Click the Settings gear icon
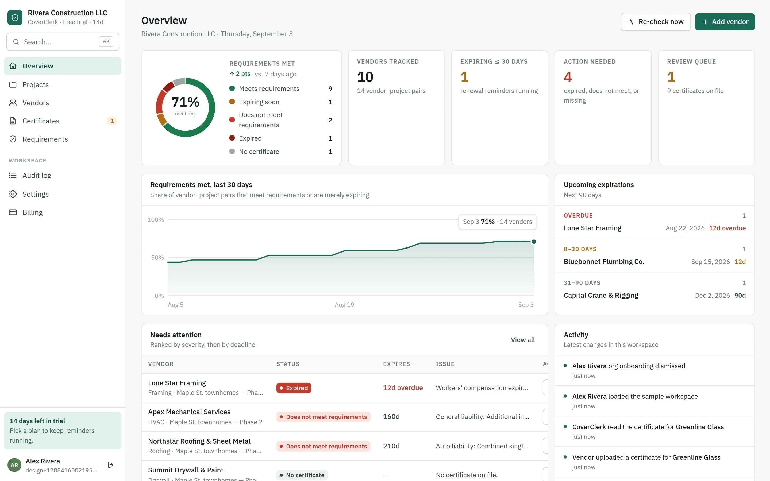Screen dimensions: 770x481 tap(13, 194)
